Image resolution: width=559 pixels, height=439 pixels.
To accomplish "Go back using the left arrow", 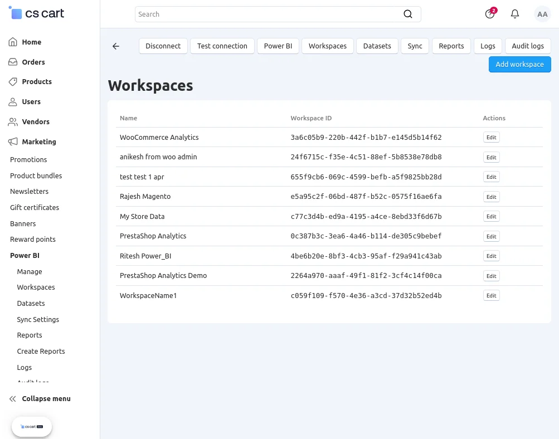I will click(116, 46).
